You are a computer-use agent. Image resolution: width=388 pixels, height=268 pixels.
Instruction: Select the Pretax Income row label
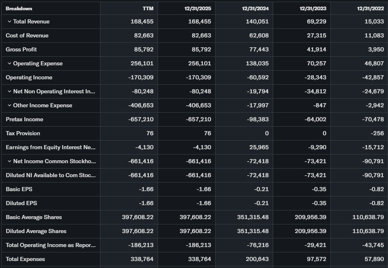24,119
